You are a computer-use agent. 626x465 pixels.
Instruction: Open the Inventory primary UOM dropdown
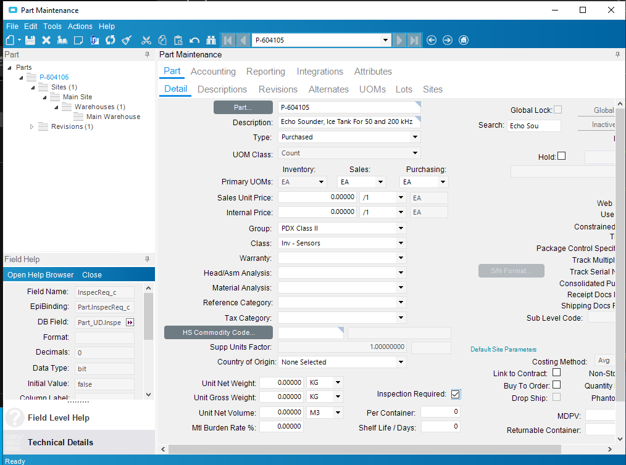click(322, 183)
